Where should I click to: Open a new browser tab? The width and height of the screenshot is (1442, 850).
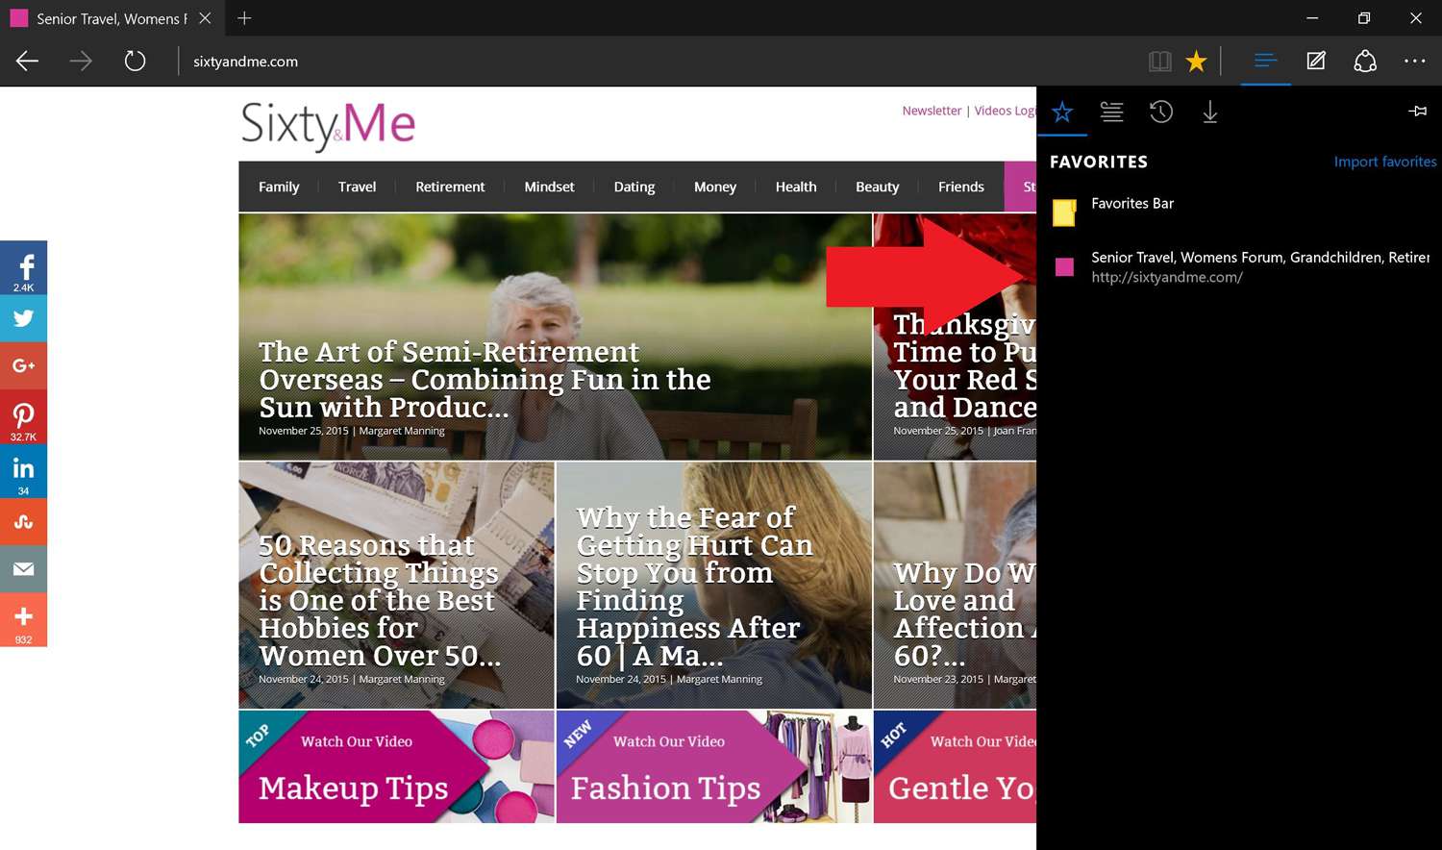[x=244, y=18]
